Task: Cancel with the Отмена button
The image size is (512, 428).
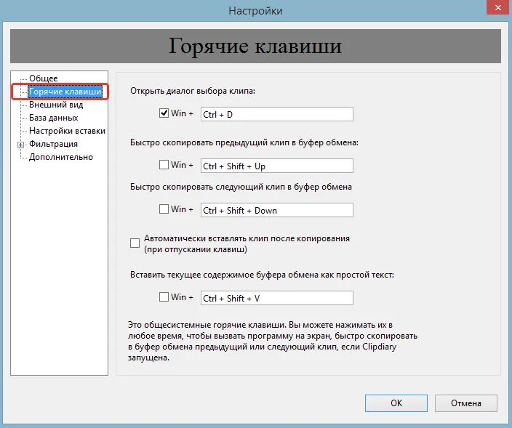Action: 466,403
